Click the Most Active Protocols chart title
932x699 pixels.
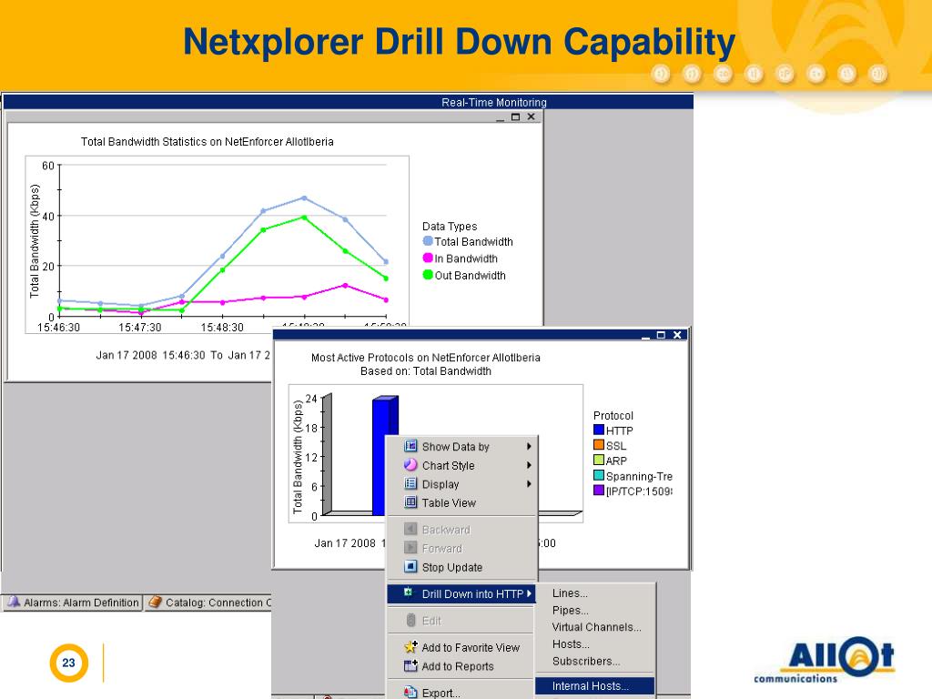(426, 364)
